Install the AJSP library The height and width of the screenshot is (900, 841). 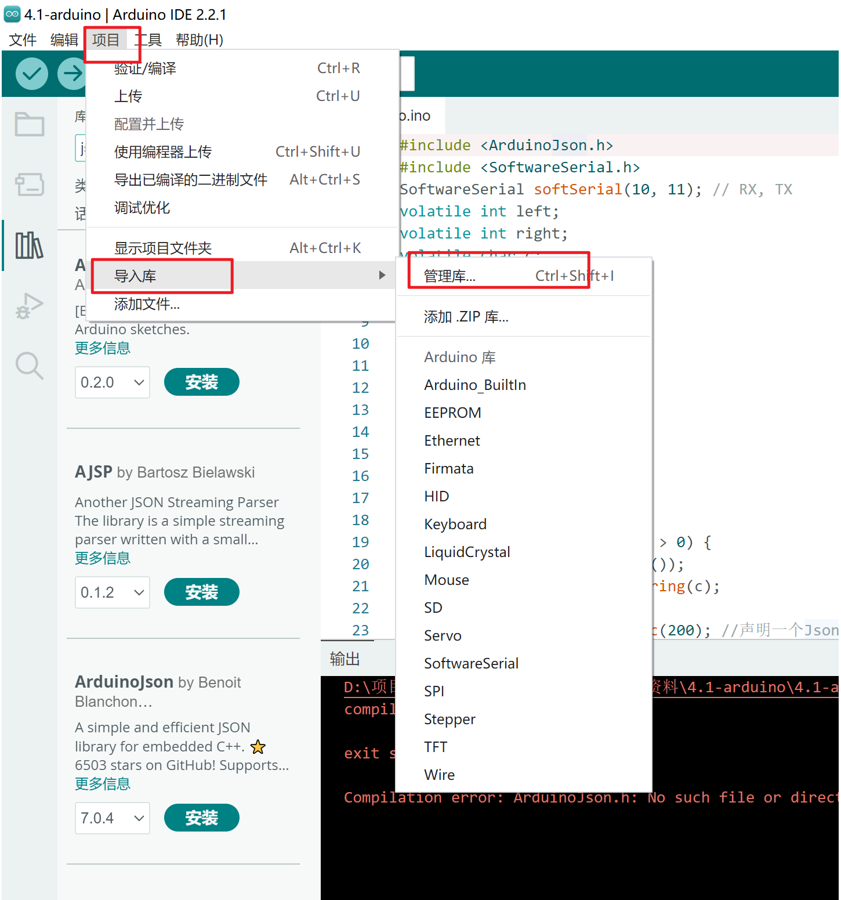click(202, 592)
